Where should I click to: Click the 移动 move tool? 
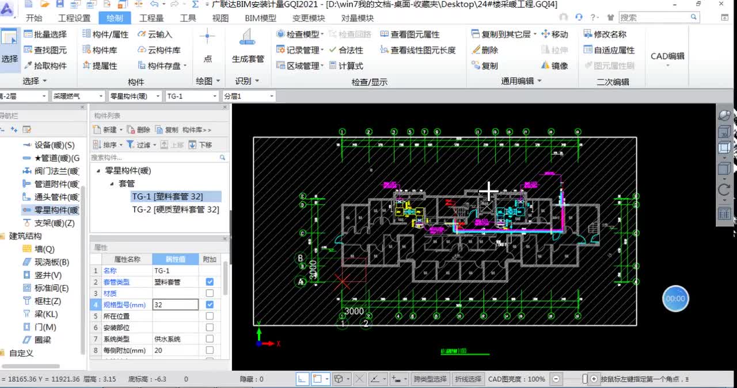[x=554, y=35]
